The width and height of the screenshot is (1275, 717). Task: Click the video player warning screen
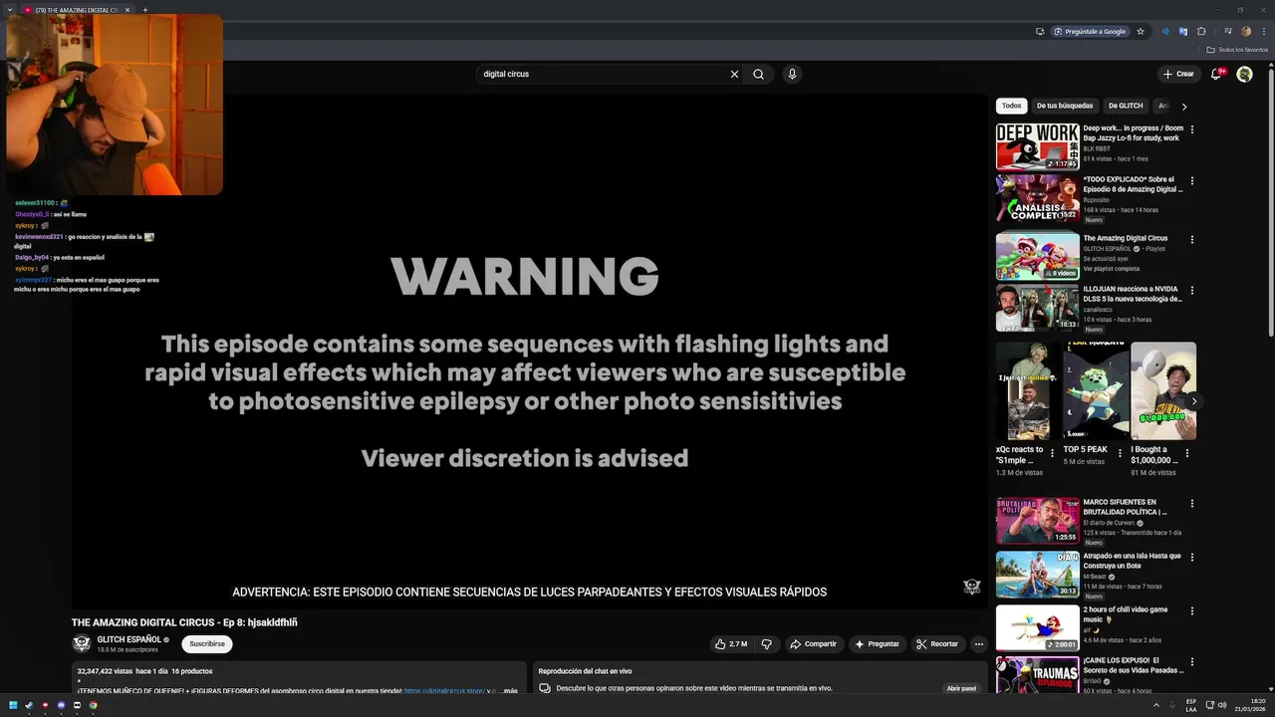tap(529, 351)
